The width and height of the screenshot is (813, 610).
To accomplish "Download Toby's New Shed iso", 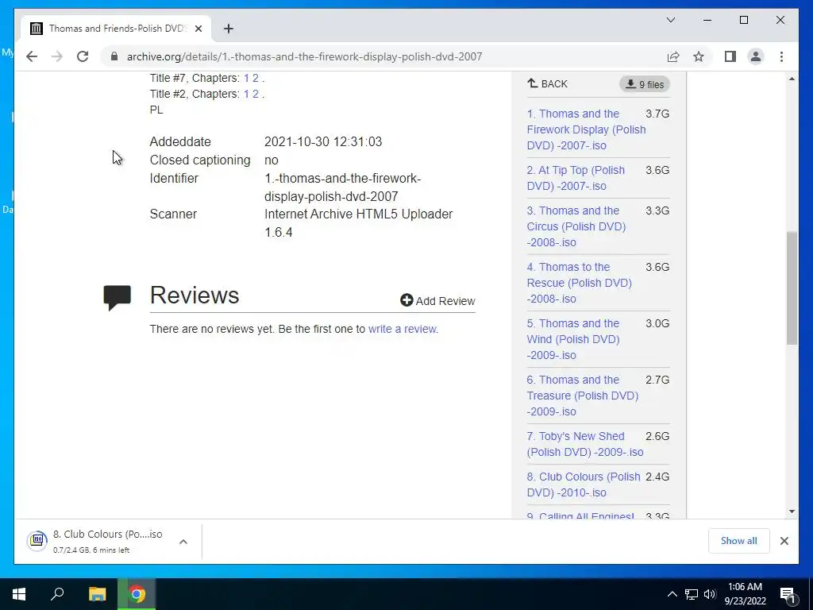I will (x=585, y=444).
